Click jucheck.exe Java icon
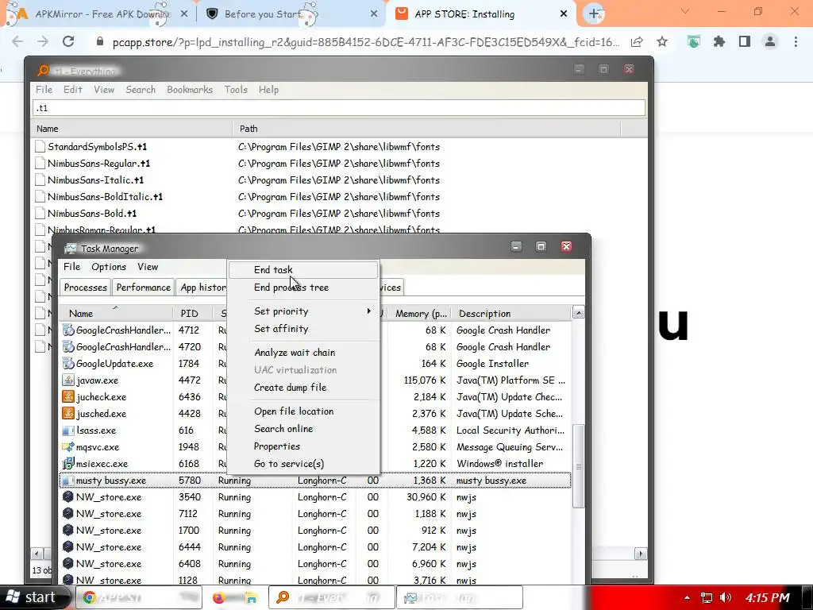This screenshot has width=813, height=610. (68, 397)
